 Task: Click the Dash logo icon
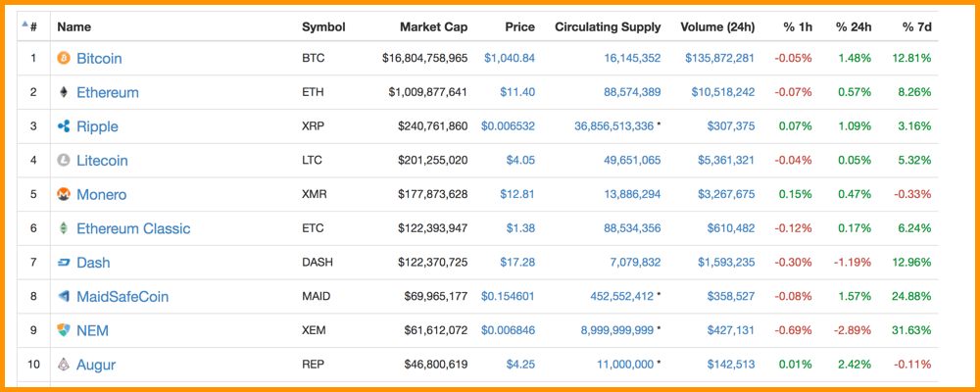tap(63, 263)
